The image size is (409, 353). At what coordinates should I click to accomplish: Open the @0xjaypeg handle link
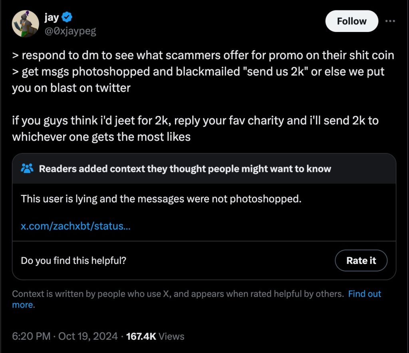[71, 31]
